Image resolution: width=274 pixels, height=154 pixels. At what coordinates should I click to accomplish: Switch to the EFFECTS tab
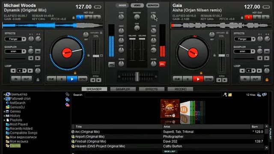(152, 89)
